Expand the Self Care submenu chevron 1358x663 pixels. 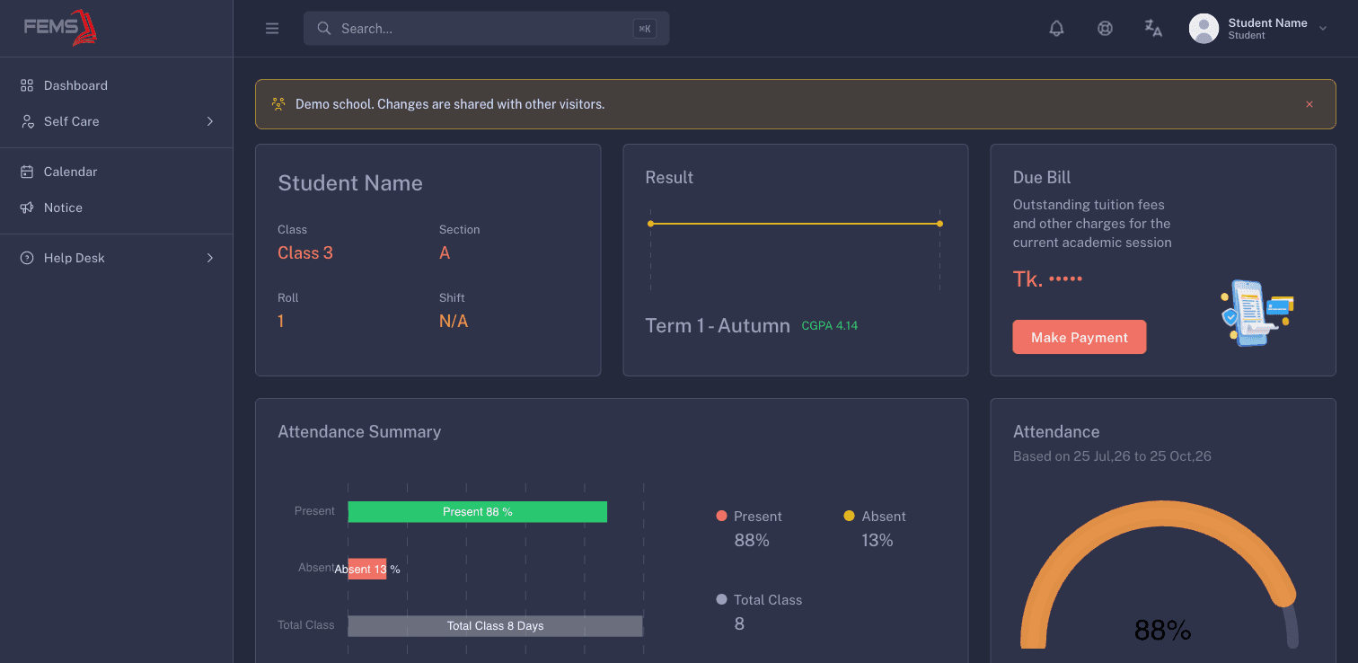pyautogui.click(x=210, y=121)
